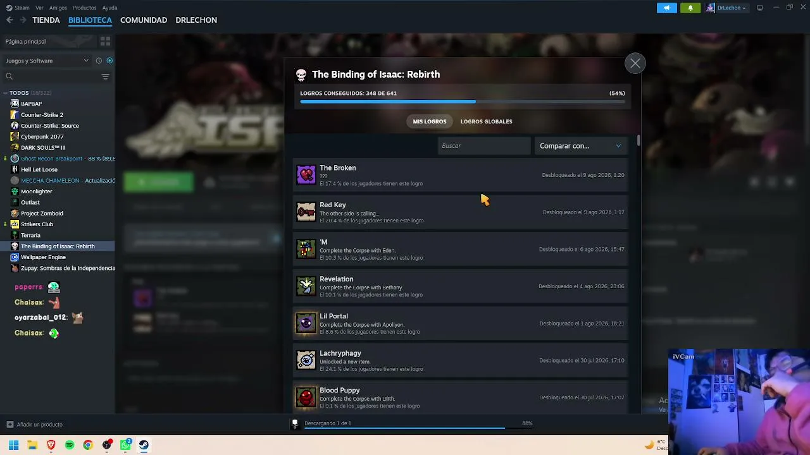Click the Red Key achievement icon

pyautogui.click(x=306, y=212)
